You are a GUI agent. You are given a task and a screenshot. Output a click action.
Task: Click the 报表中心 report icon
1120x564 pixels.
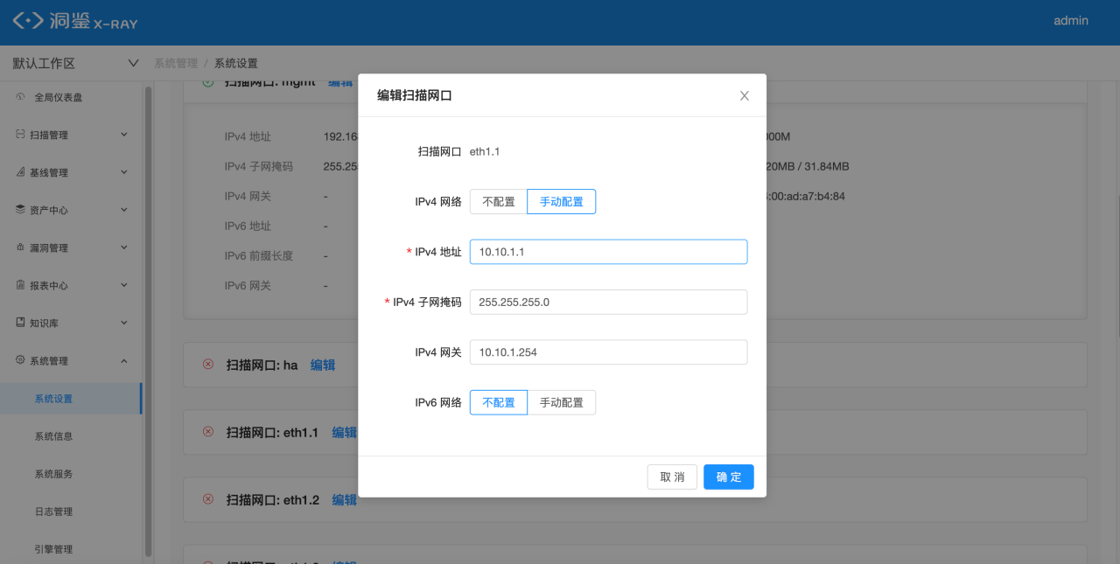click(20, 285)
